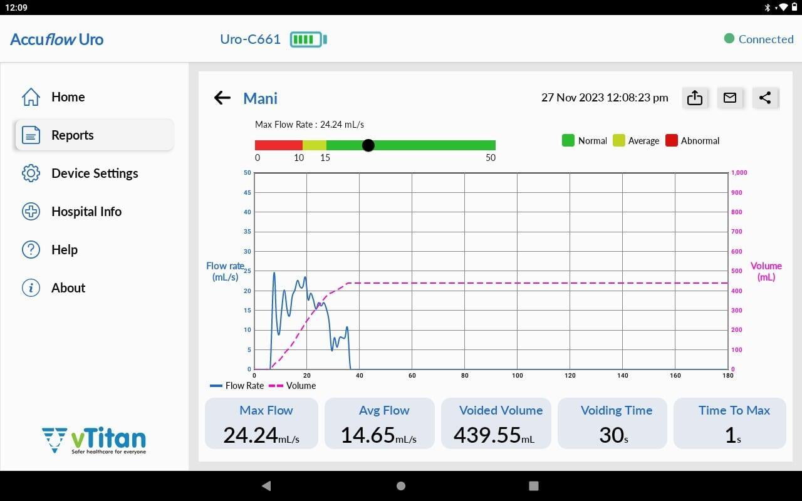Open About in the sidebar

tap(94, 288)
